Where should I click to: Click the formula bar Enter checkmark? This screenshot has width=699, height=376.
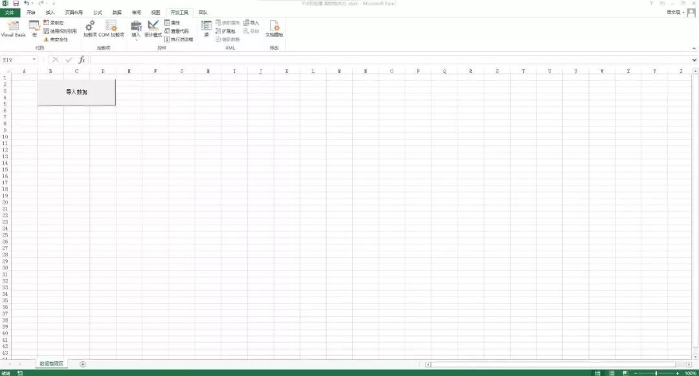(69, 59)
